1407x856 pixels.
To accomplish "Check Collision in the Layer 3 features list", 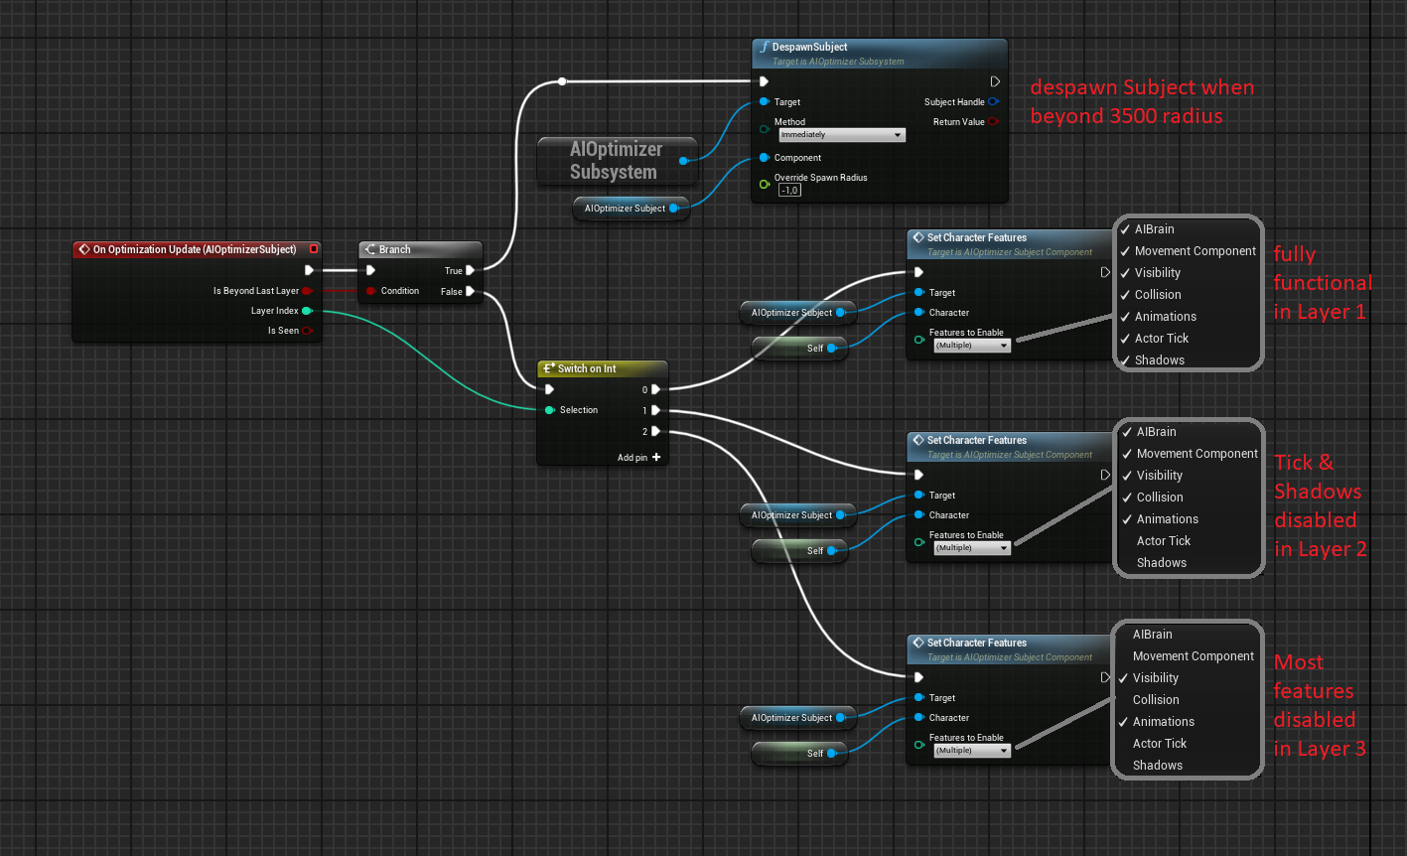I will [x=1156, y=700].
